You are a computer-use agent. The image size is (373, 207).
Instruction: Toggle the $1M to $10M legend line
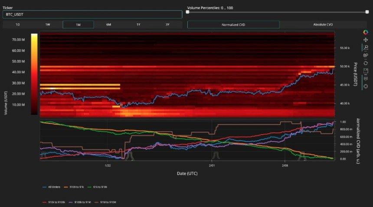tap(105, 202)
